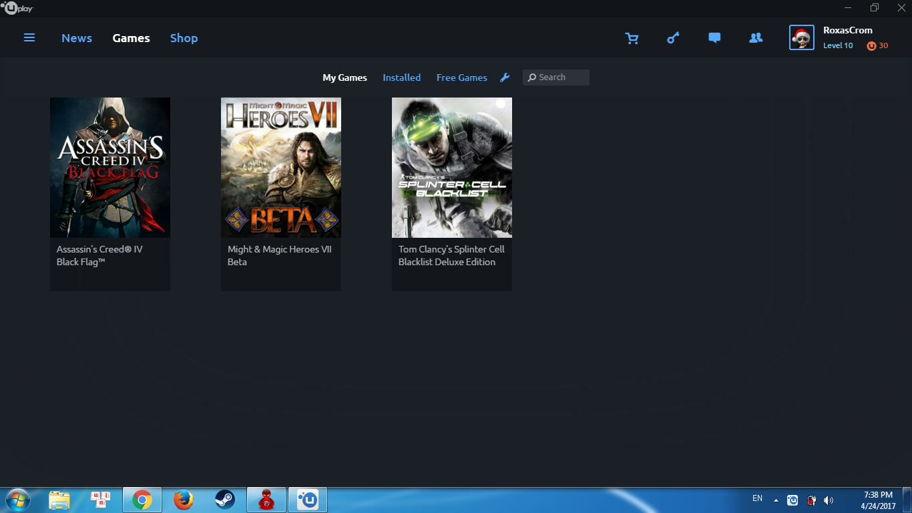The image size is (912, 513).
Task: Click the battery power tray icon
Action: [x=811, y=500]
